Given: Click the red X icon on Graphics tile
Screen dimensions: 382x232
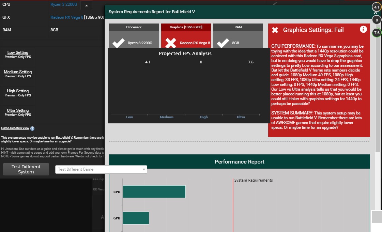Looking at the screenshot, I should coord(170,43).
